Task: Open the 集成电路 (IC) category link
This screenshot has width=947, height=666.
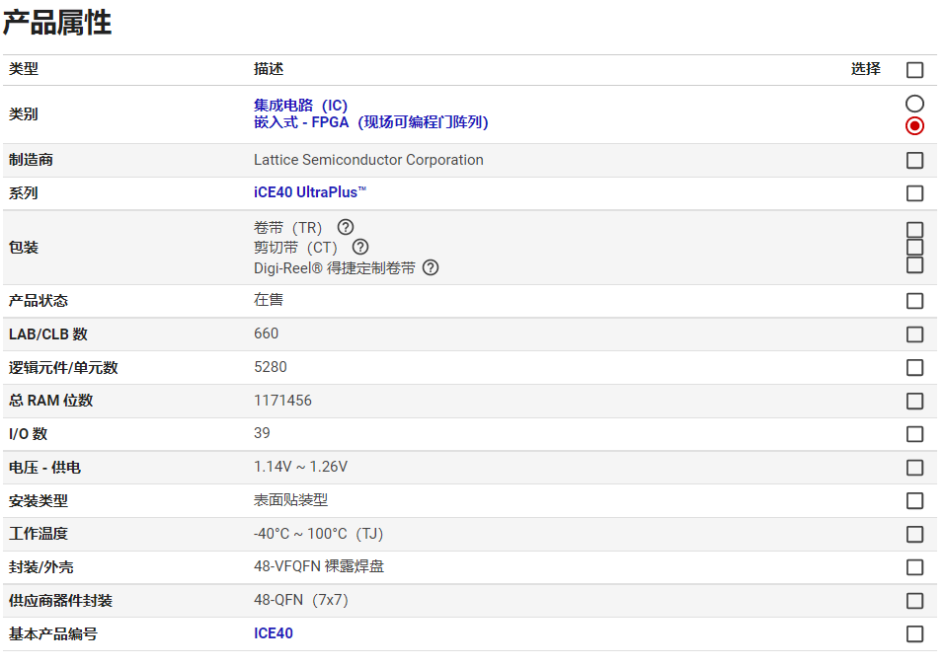Action: tap(300, 106)
